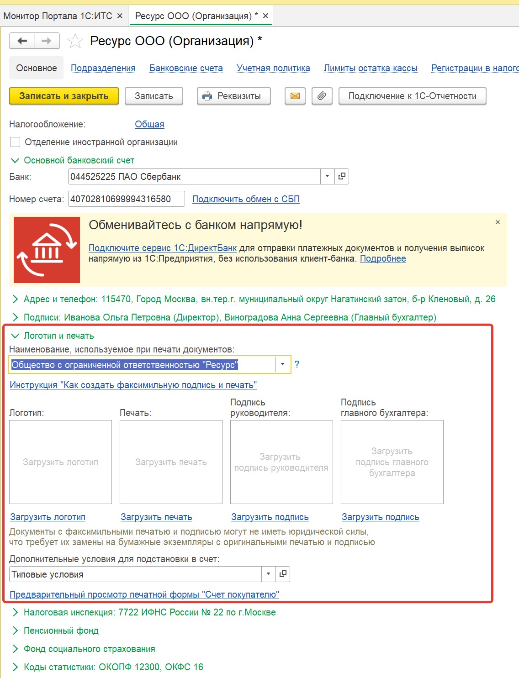Go forward with the right arrow button
The width and height of the screenshot is (519, 678).
[x=47, y=41]
